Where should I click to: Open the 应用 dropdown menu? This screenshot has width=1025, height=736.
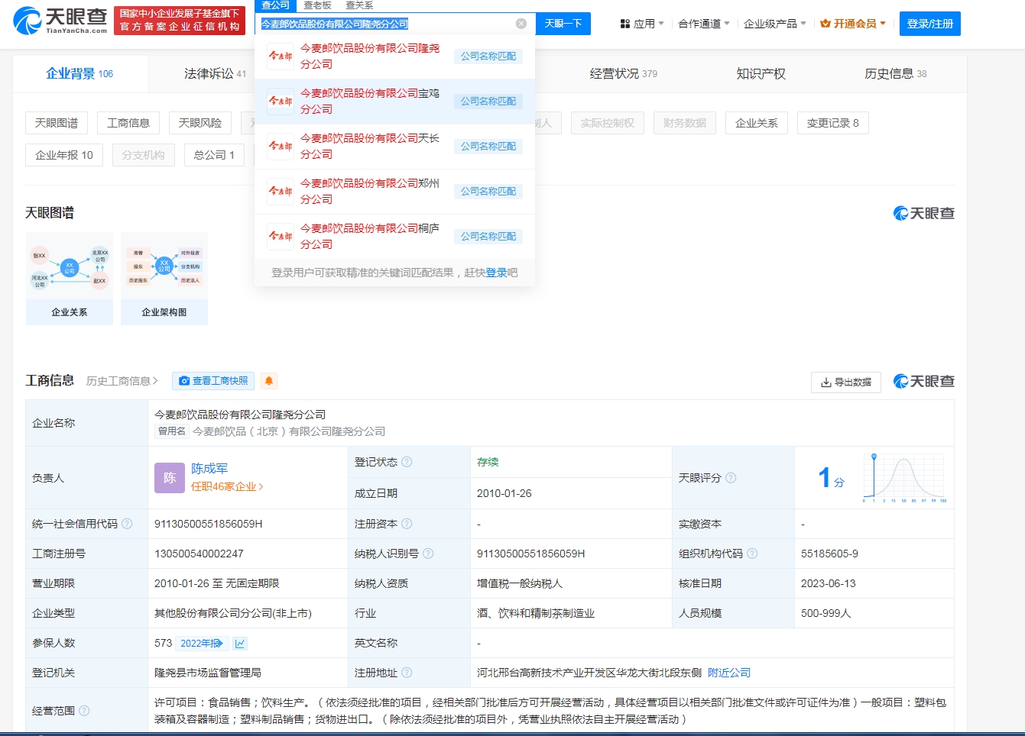coord(642,24)
